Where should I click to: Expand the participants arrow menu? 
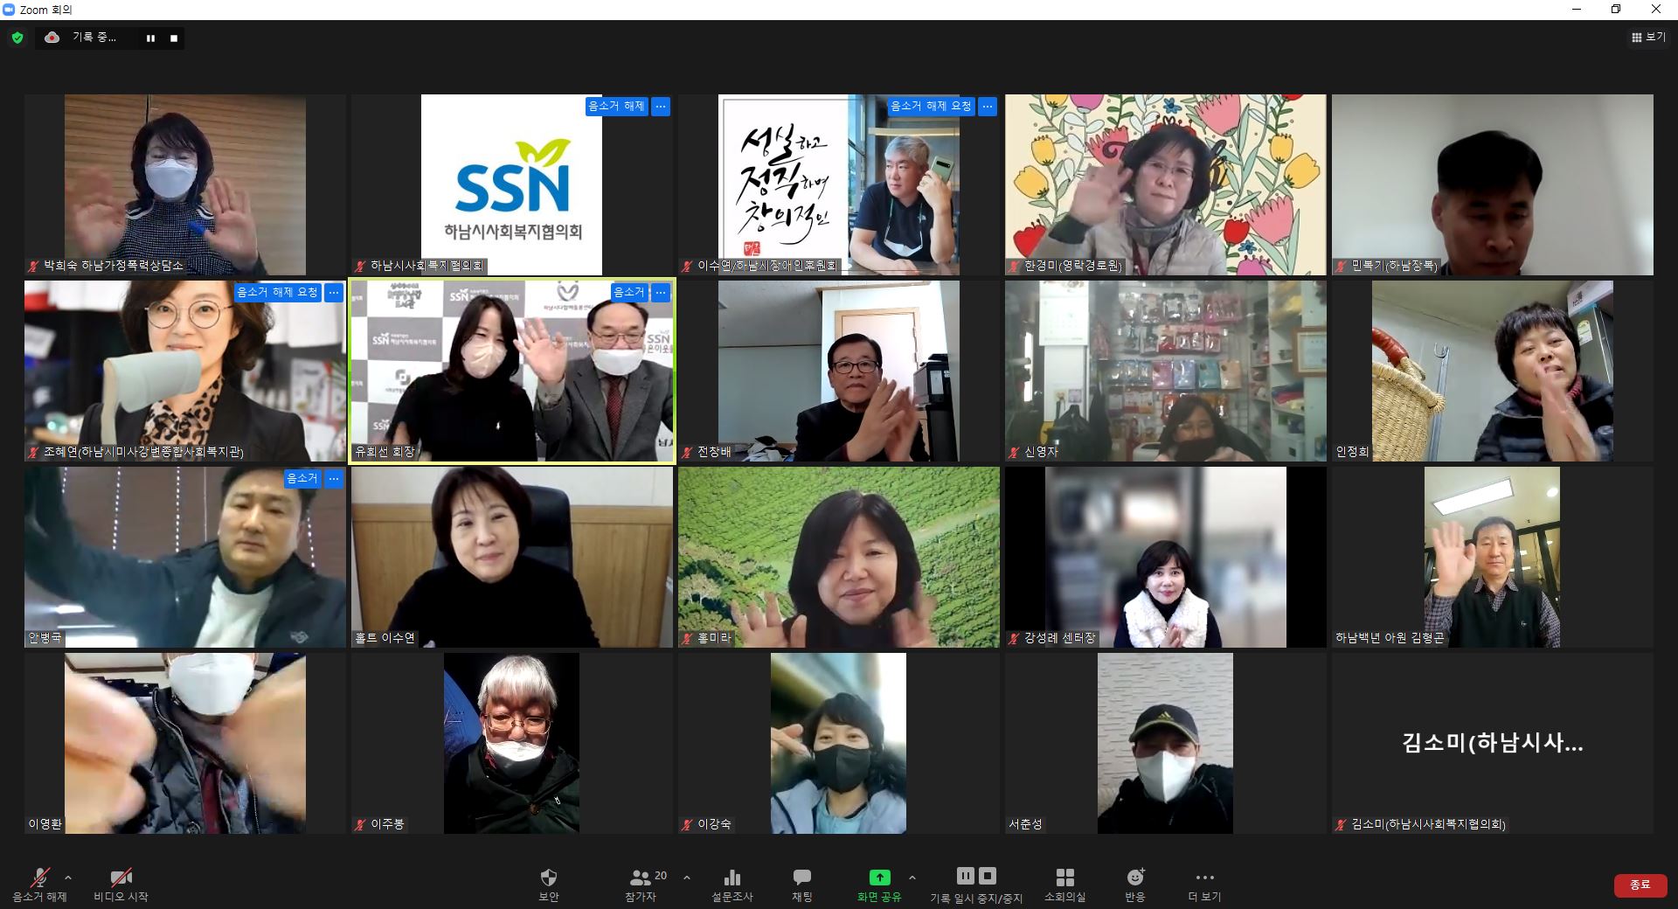pyautogui.click(x=687, y=878)
